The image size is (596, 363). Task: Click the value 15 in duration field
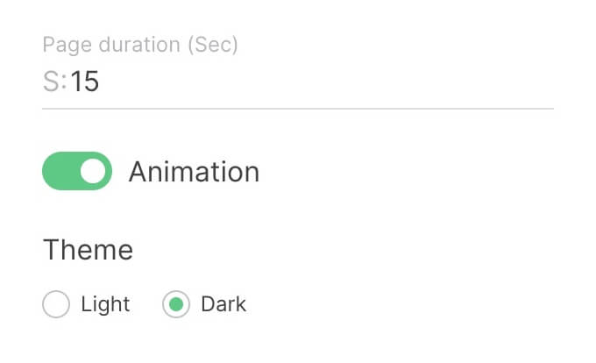point(85,82)
